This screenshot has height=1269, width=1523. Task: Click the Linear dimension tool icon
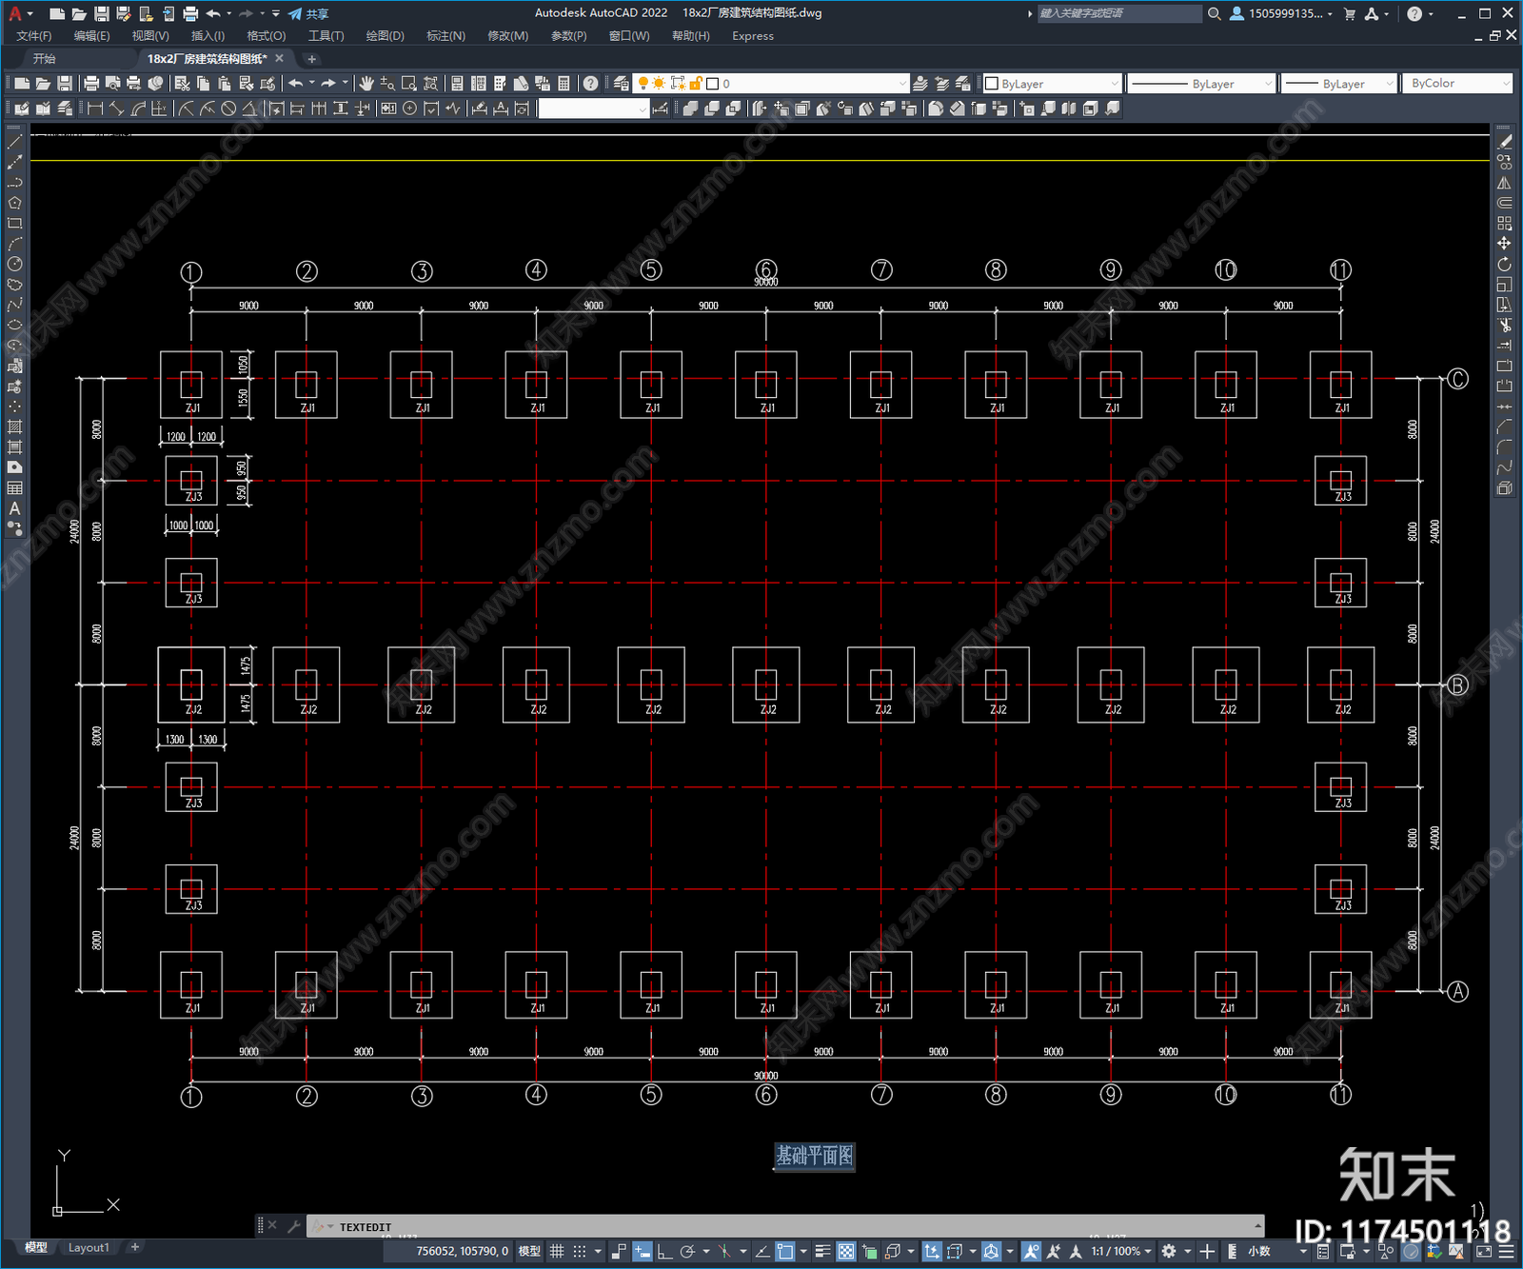tap(95, 109)
